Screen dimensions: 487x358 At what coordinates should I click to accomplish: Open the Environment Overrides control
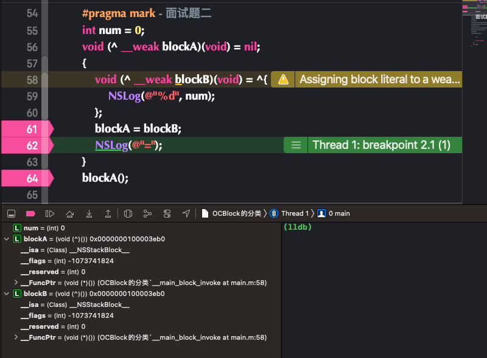click(167, 213)
